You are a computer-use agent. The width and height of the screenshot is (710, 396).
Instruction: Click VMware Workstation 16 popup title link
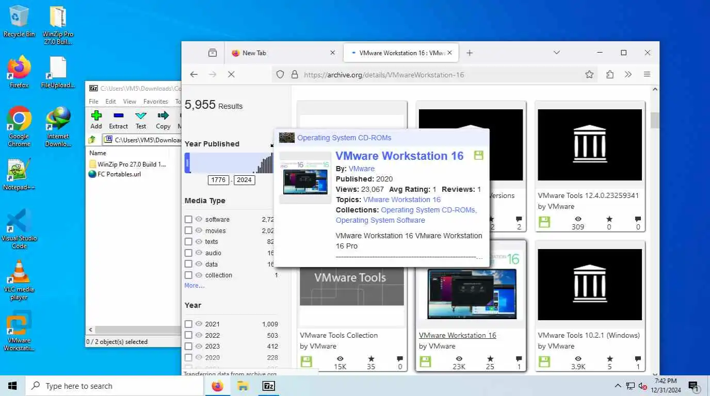(399, 156)
